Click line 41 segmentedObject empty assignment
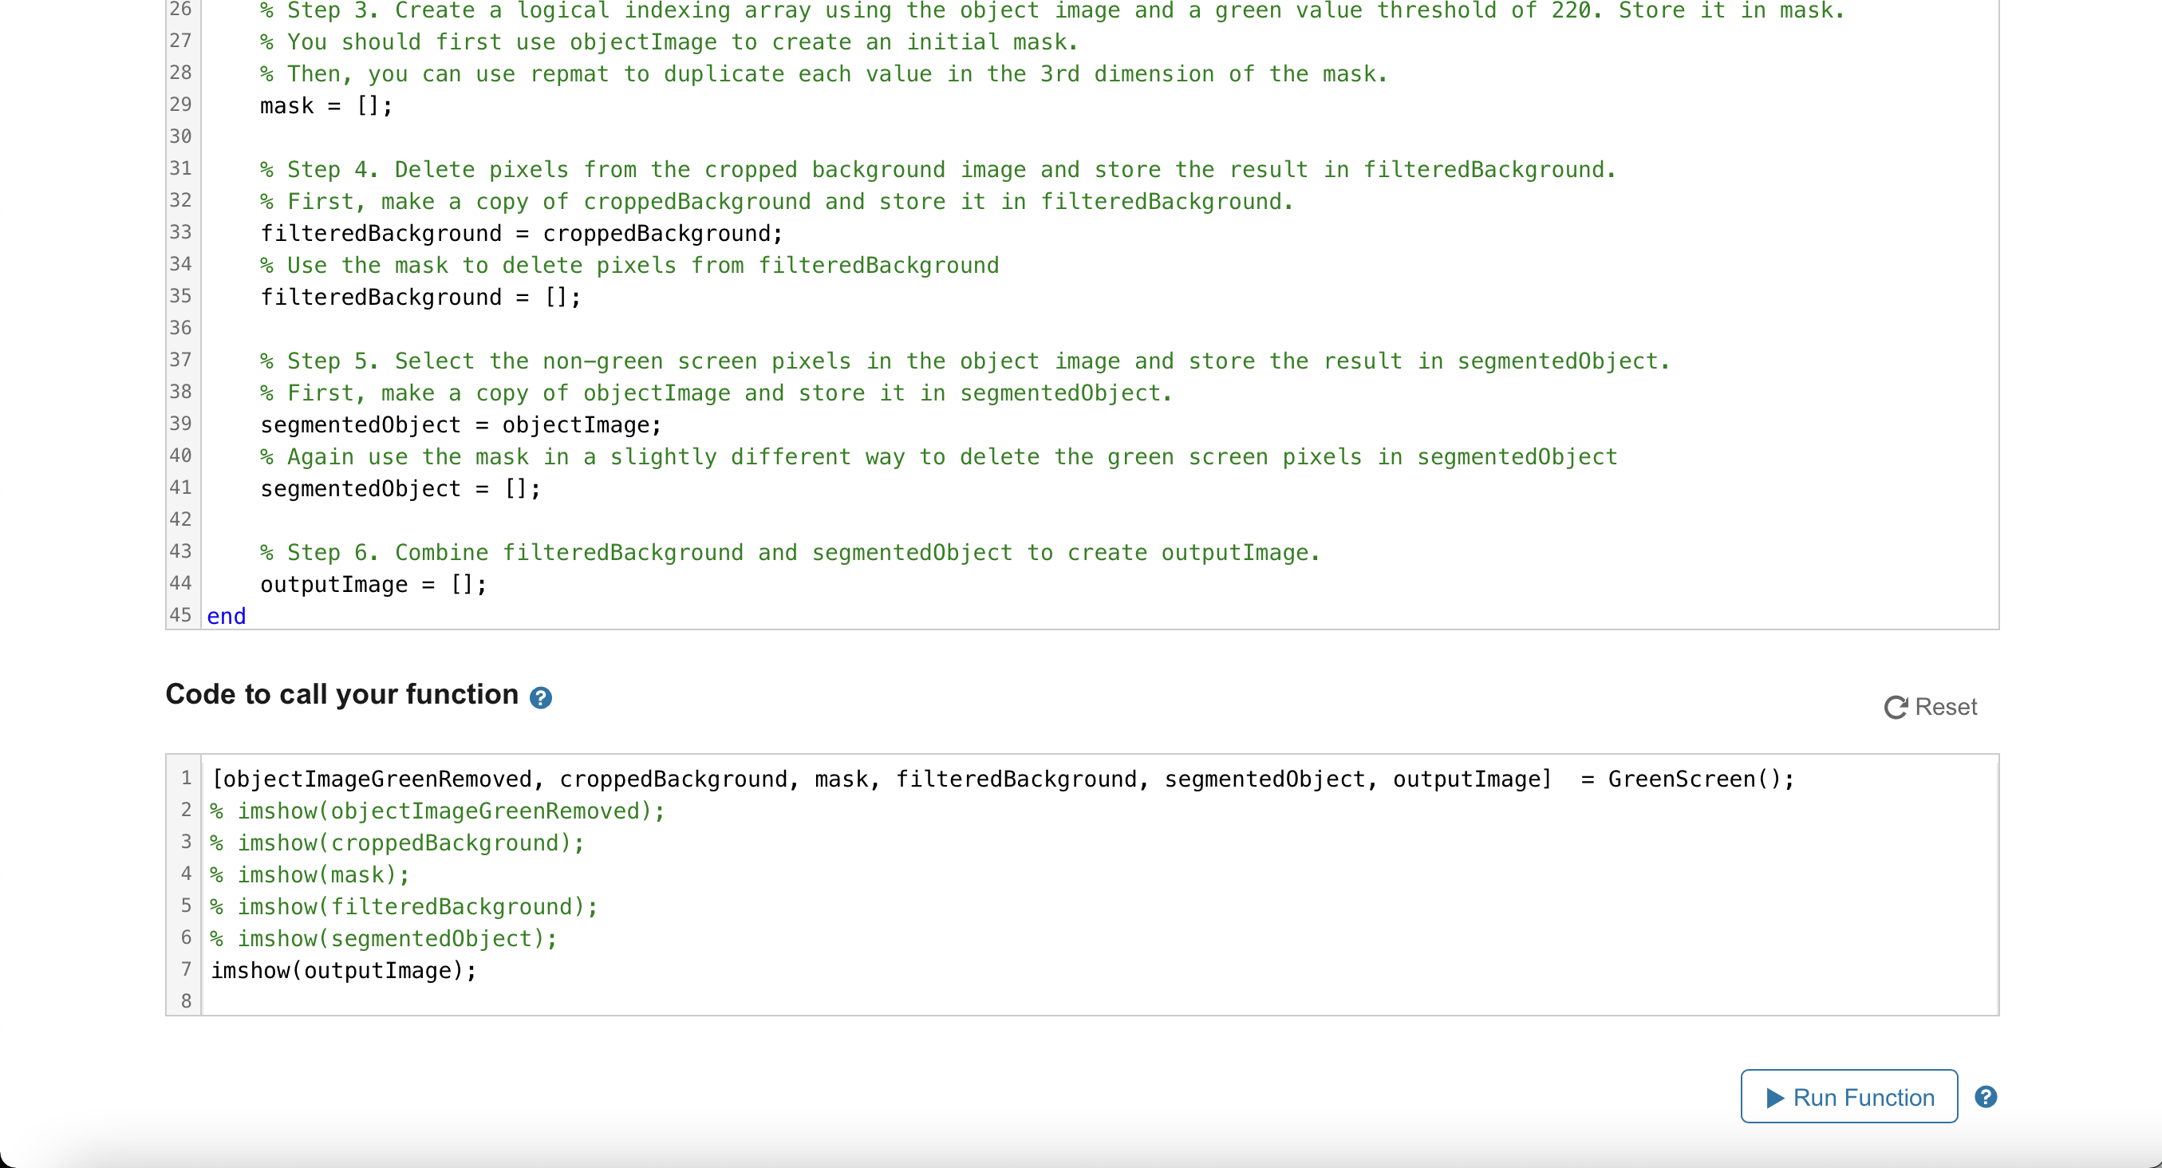This screenshot has height=1168, width=2162. [x=400, y=488]
